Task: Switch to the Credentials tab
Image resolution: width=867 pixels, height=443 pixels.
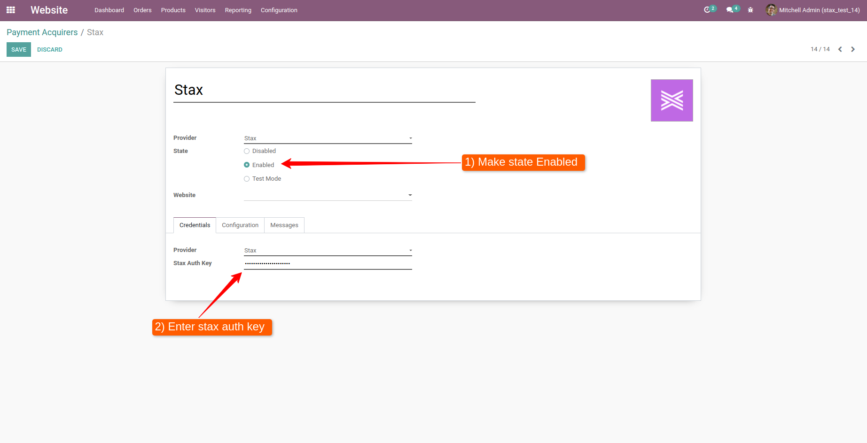Action: click(195, 225)
